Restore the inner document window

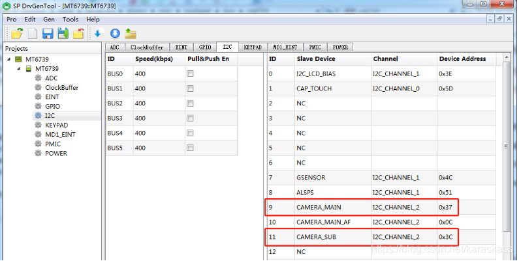(x=499, y=19)
